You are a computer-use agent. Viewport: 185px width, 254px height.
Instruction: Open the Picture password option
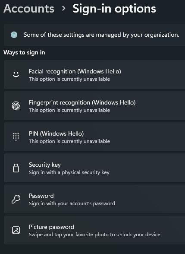coord(94,230)
